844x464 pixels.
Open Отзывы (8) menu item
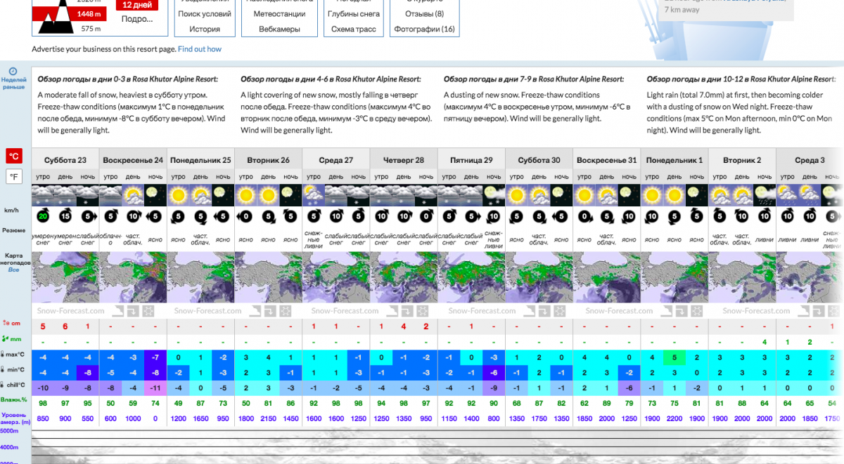point(425,14)
